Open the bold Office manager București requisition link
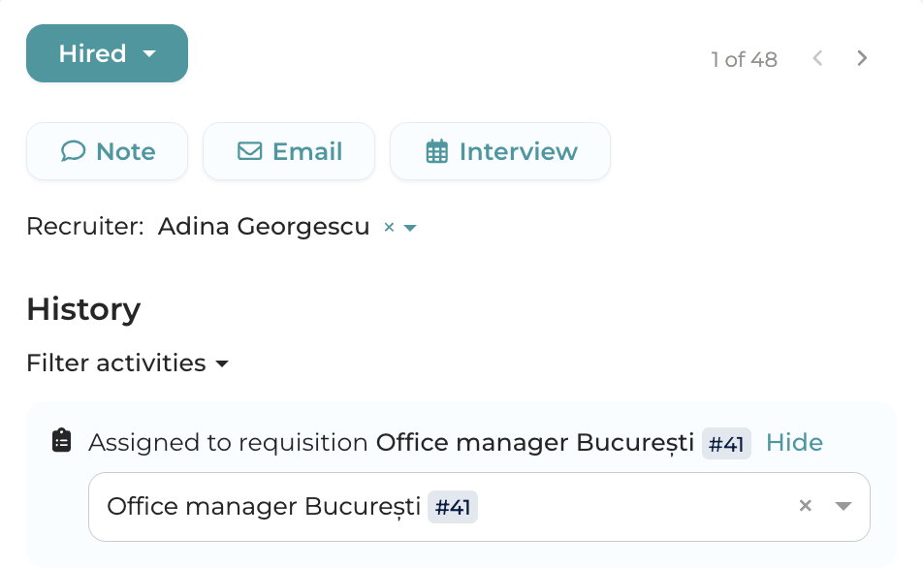The width and height of the screenshot is (923, 568). point(535,443)
